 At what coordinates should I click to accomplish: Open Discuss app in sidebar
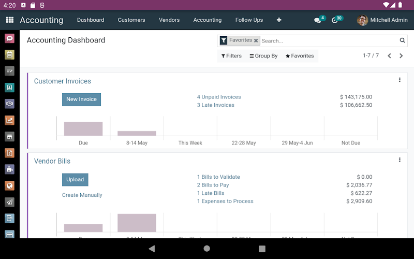[x=9, y=38]
